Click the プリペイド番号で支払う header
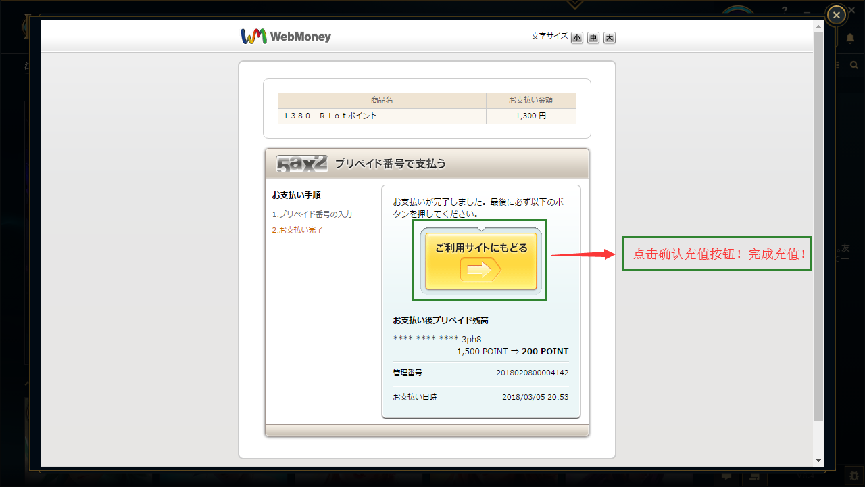The height and width of the screenshot is (487, 865). (391, 164)
